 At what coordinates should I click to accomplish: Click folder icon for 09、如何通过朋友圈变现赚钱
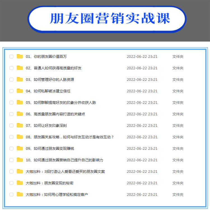click(20, 148)
